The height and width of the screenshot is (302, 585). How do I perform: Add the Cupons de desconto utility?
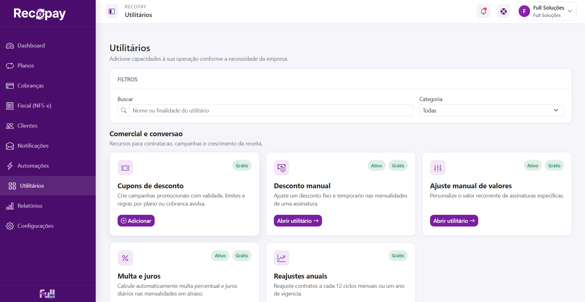(136, 221)
